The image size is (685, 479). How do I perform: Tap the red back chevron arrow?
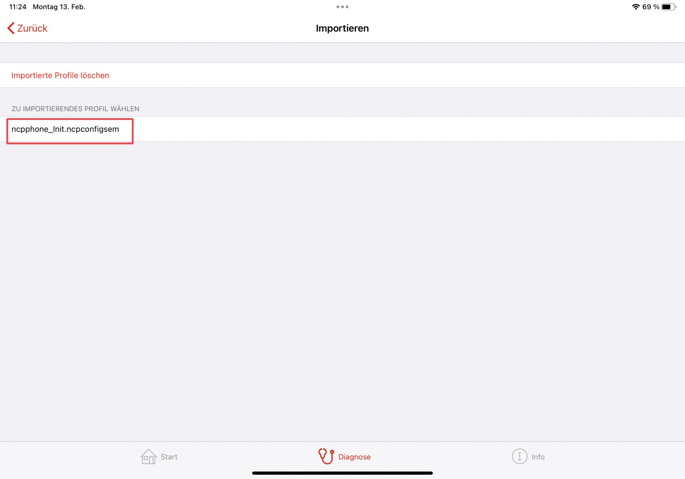pos(11,28)
